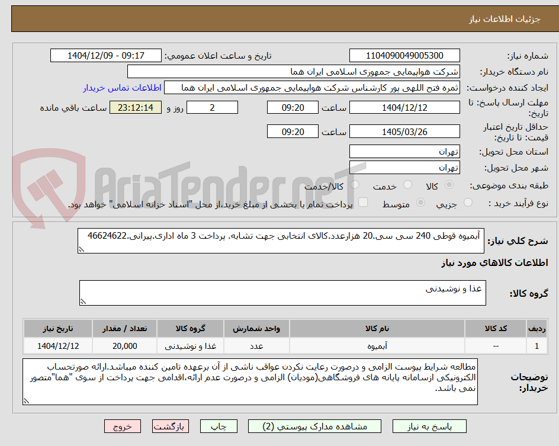559x446 pixels.
Task: Click the buyer organization name field
Action: tap(293, 72)
